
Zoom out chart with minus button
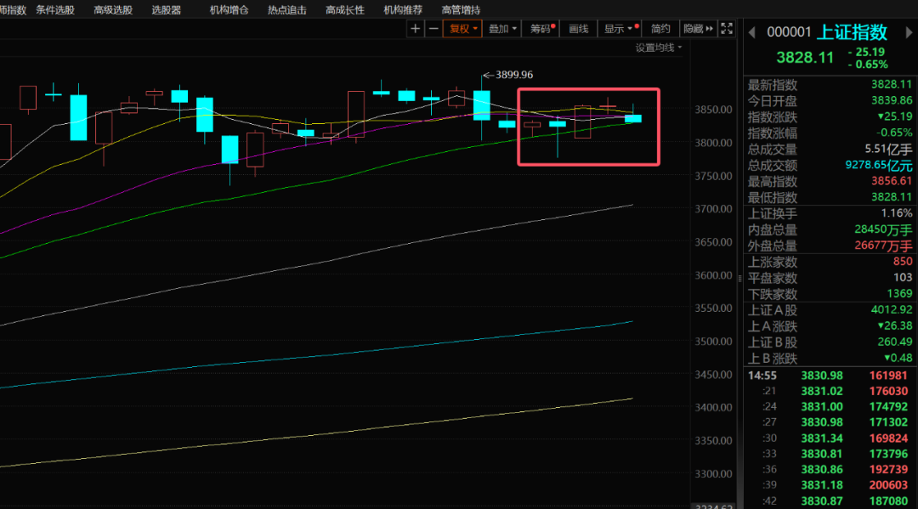tap(433, 29)
